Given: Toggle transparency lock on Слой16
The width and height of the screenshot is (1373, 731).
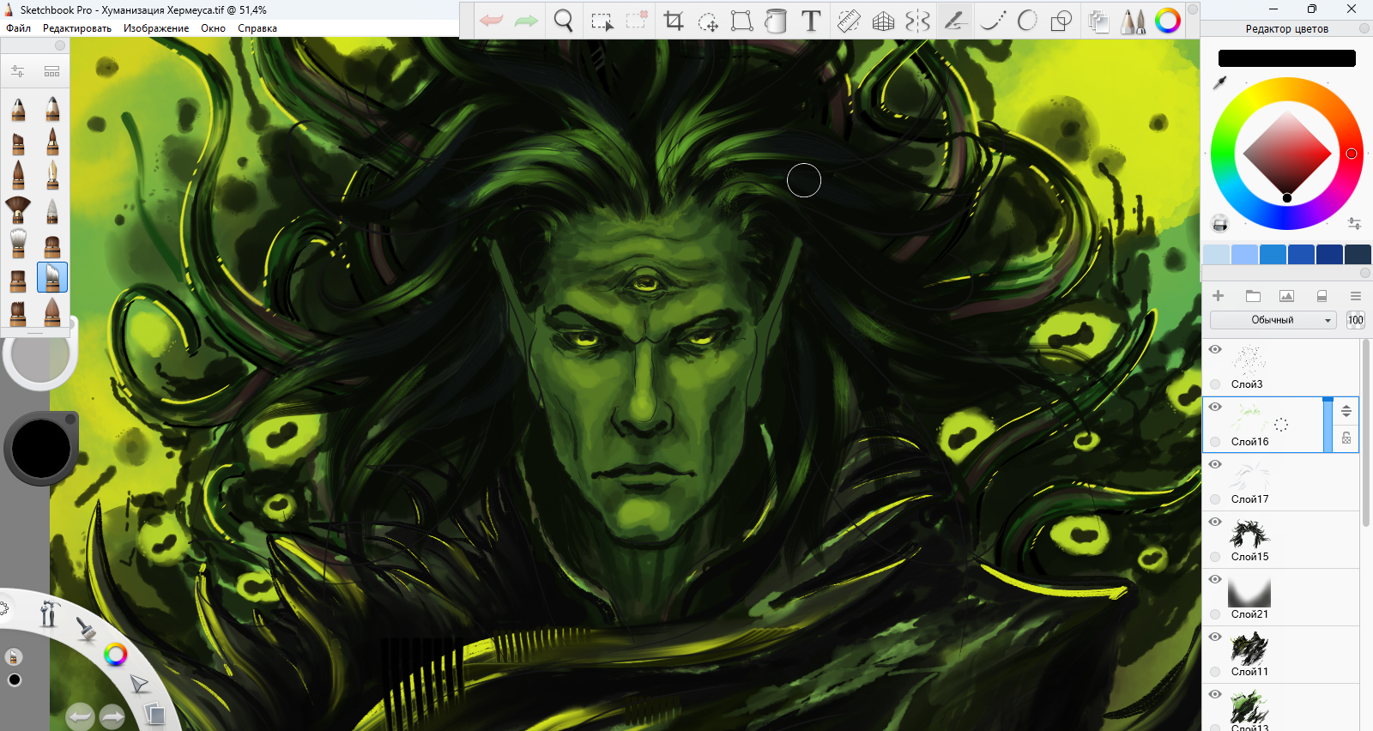Looking at the screenshot, I should tap(1346, 438).
